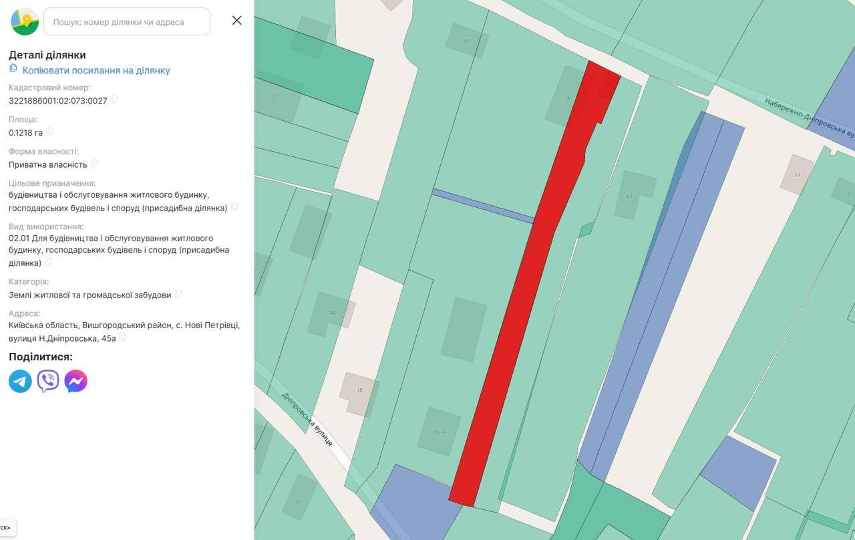Screen dimensions: 855x540
Task: Share the parcel via Viber
Action: point(48,381)
